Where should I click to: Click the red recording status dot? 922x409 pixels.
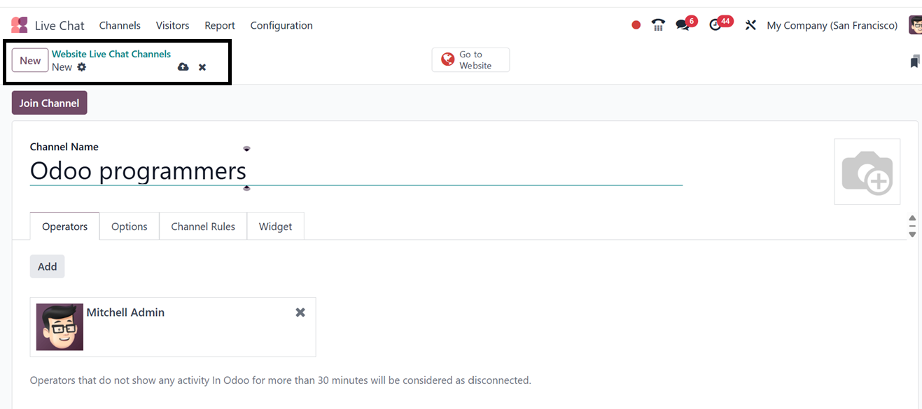[636, 25]
